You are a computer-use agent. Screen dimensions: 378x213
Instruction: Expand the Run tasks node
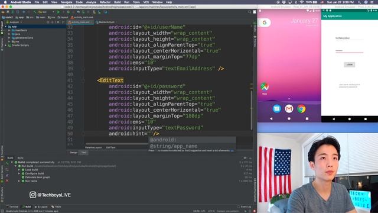click(x=19, y=181)
